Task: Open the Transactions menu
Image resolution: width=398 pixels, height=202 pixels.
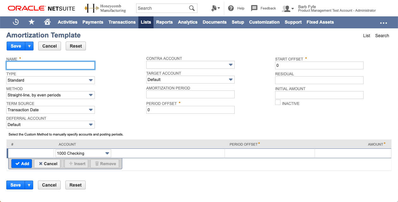Action: [x=122, y=22]
